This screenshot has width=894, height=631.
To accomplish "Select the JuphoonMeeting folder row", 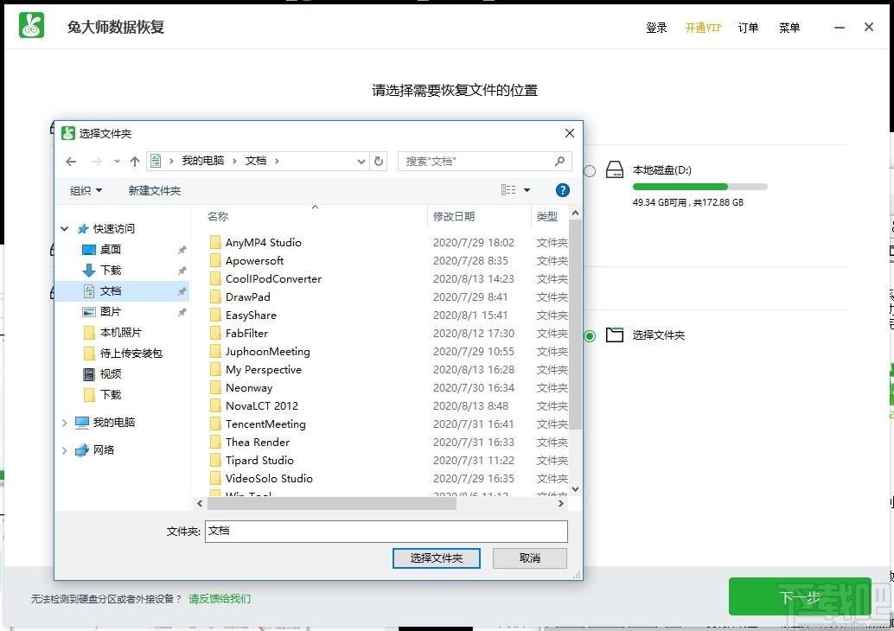I will coord(387,352).
